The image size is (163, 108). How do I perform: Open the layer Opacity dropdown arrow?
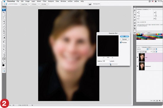tap(156, 49)
